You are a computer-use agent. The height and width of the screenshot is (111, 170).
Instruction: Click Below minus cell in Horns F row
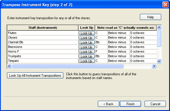pyautogui.click(x=119, y=51)
